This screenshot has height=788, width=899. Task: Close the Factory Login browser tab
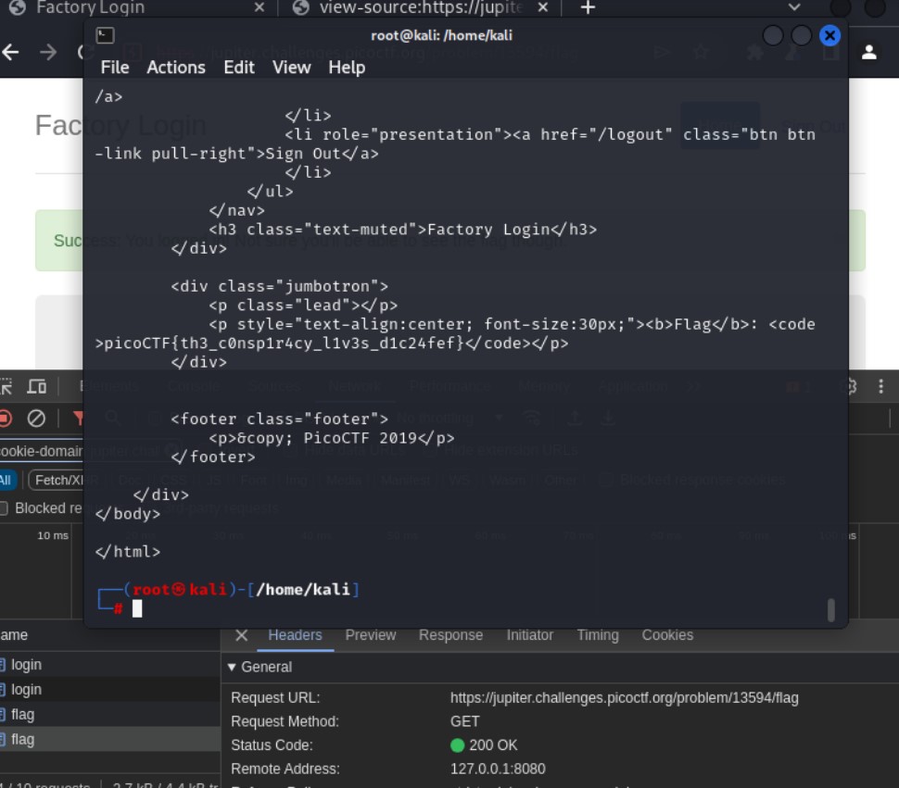click(260, 7)
